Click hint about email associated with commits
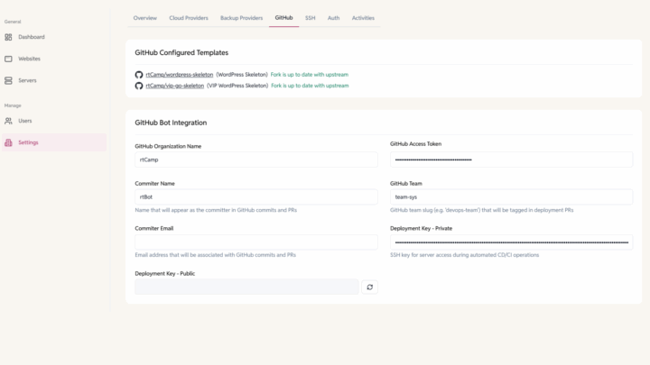Image resolution: width=650 pixels, height=365 pixels. pyautogui.click(x=216, y=255)
